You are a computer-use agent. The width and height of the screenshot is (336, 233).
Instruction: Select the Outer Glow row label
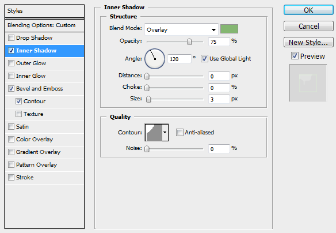pos(31,63)
